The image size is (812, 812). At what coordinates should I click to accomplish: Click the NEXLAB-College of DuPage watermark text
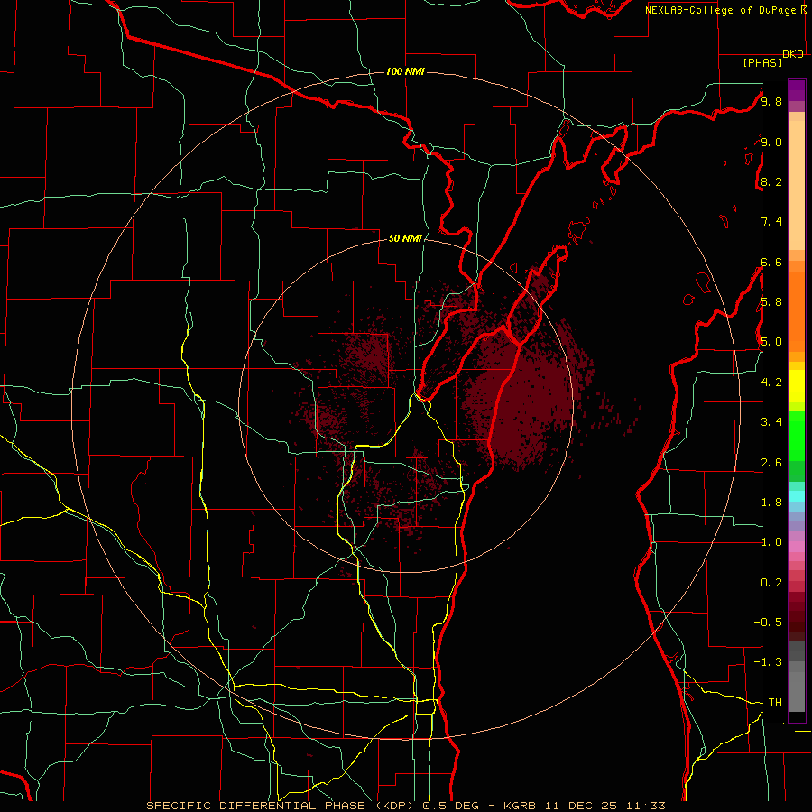(x=720, y=10)
